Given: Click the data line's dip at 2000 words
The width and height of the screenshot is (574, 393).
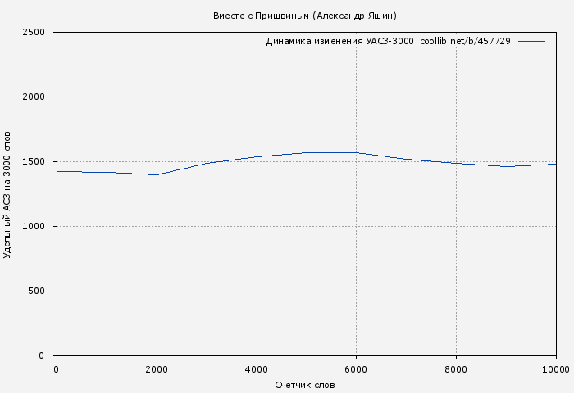Looking at the screenshot, I should pos(157,174).
